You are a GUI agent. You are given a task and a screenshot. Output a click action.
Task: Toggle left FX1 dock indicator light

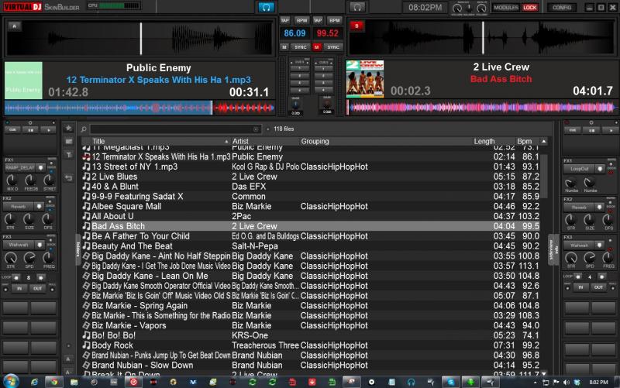(51, 171)
